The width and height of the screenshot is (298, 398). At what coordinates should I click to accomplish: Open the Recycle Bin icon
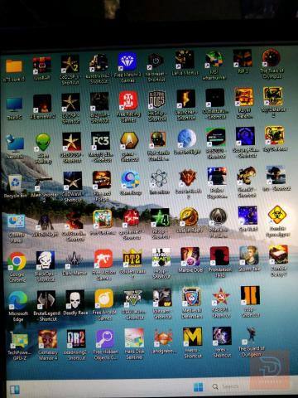[x=14, y=182]
